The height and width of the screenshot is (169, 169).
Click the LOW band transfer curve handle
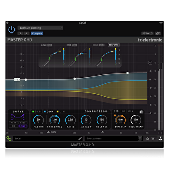point(55,53)
